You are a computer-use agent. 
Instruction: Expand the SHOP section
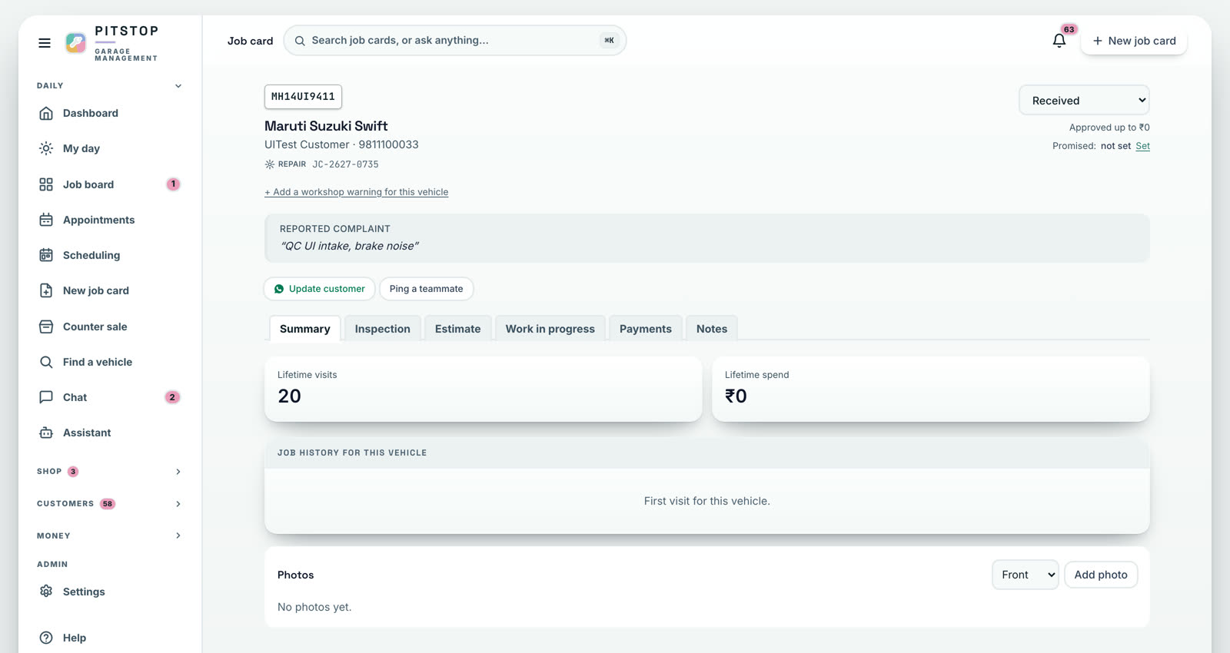(x=109, y=472)
